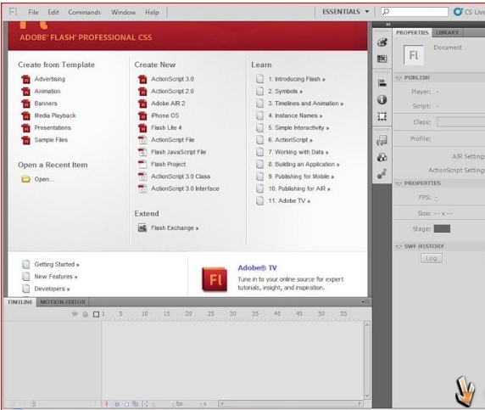485x410 pixels.
Task: Open the Motion Presets panel icon
Action: (x=382, y=173)
